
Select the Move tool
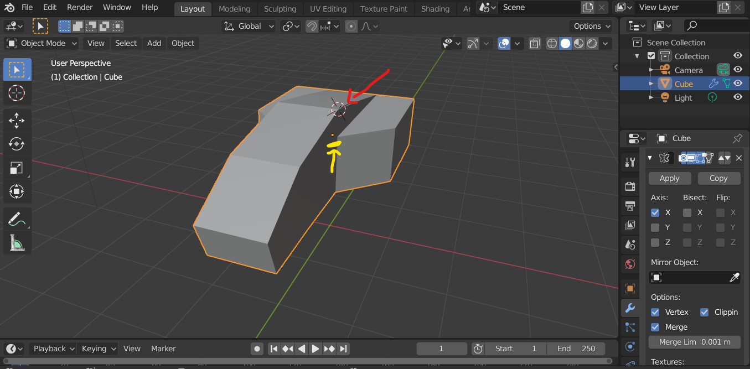pyautogui.click(x=17, y=120)
